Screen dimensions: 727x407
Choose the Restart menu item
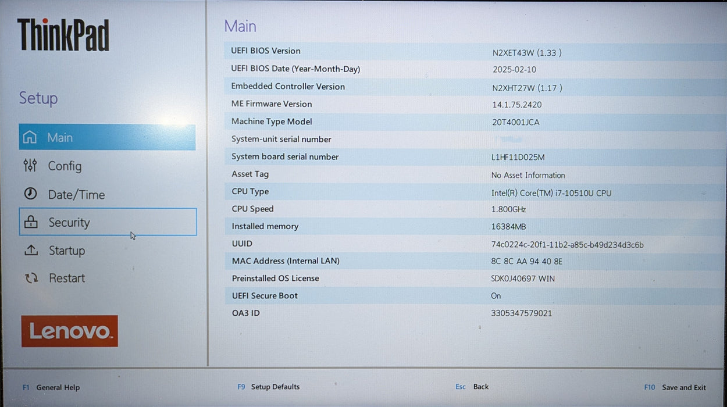(x=107, y=278)
